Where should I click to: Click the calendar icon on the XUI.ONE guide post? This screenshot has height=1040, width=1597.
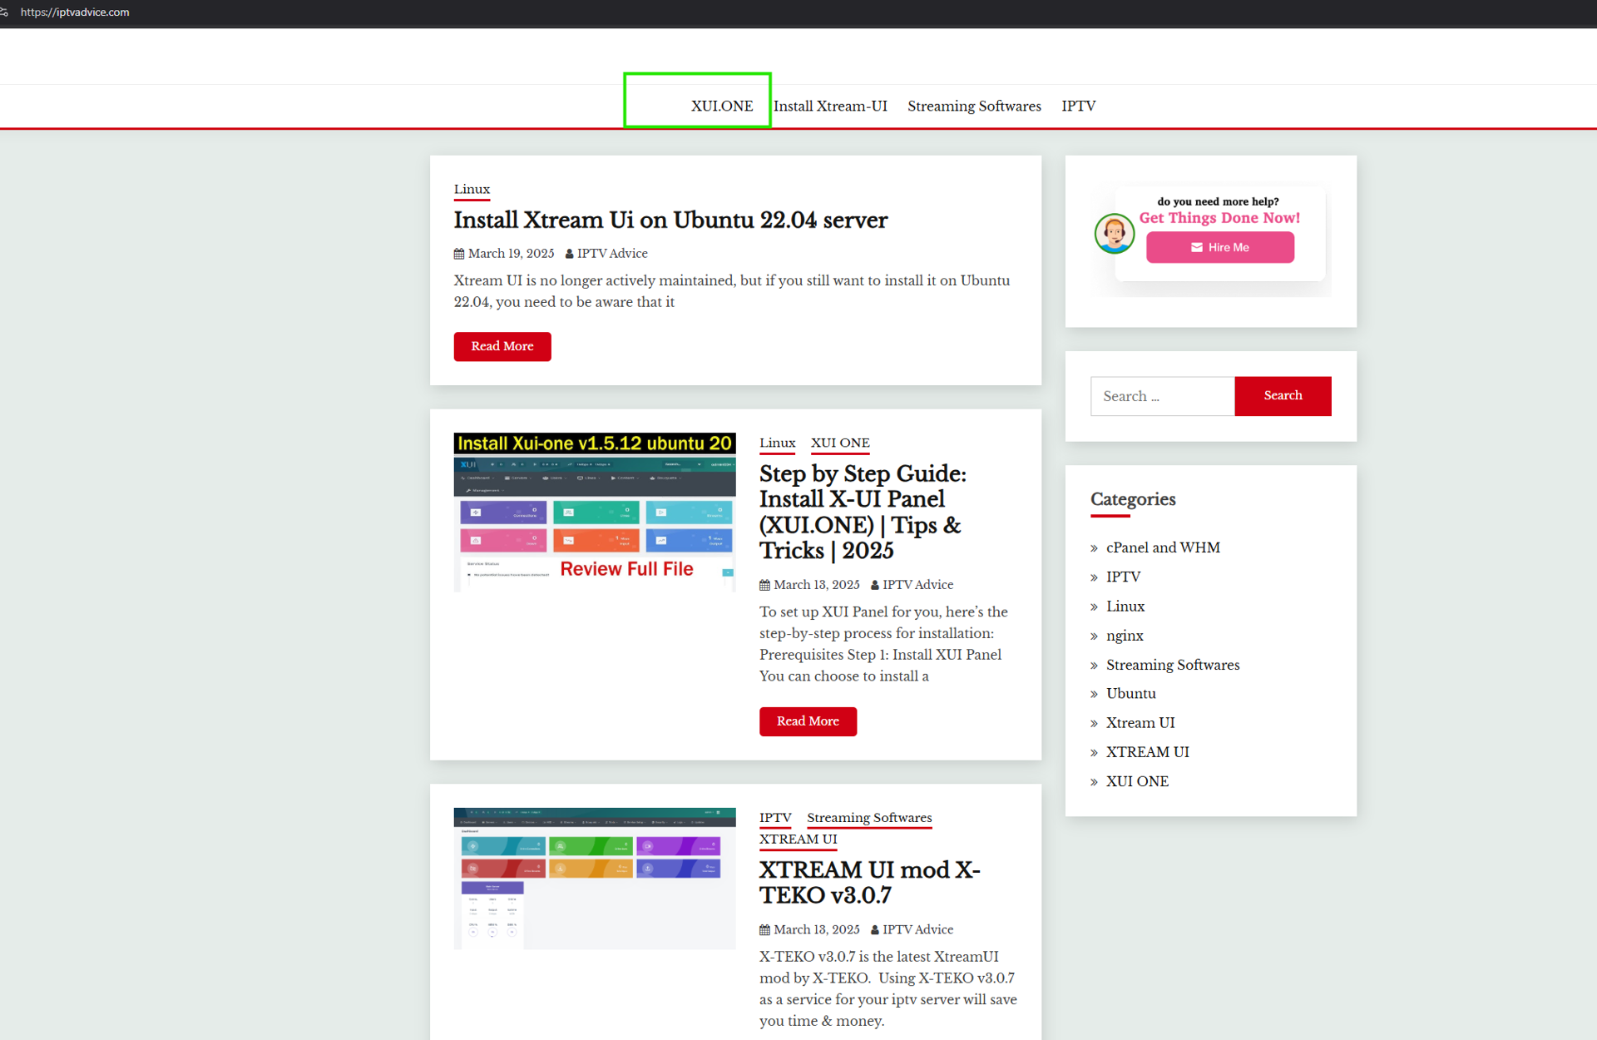click(x=764, y=585)
